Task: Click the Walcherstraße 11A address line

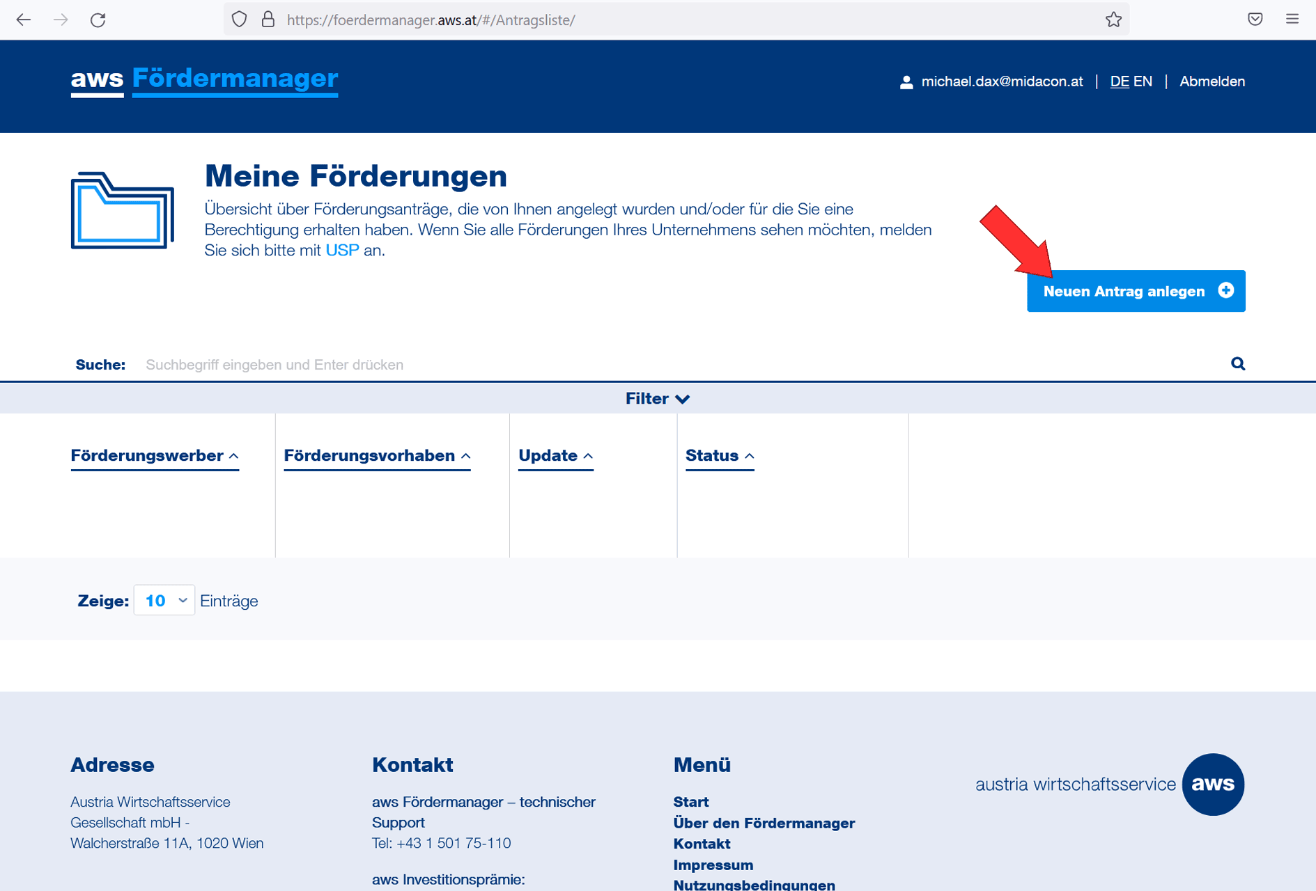Action: pyautogui.click(x=167, y=843)
